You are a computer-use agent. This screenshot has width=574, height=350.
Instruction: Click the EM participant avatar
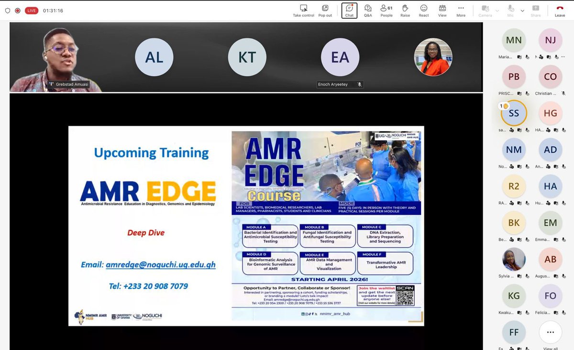click(x=551, y=223)
